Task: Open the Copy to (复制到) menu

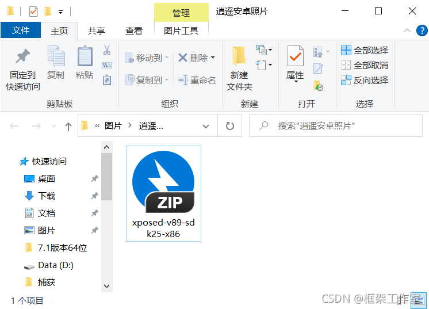Action: [147, 80]
